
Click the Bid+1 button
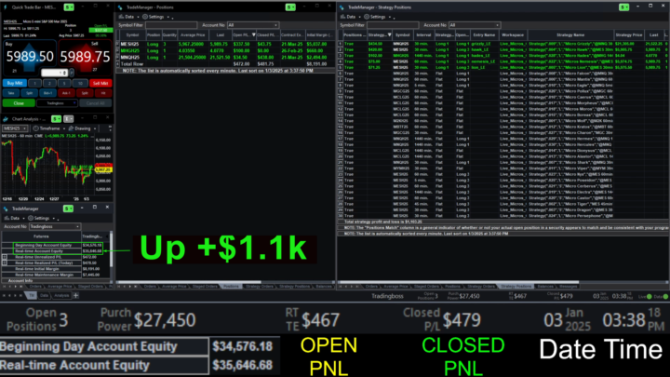(x=47, y=93)
